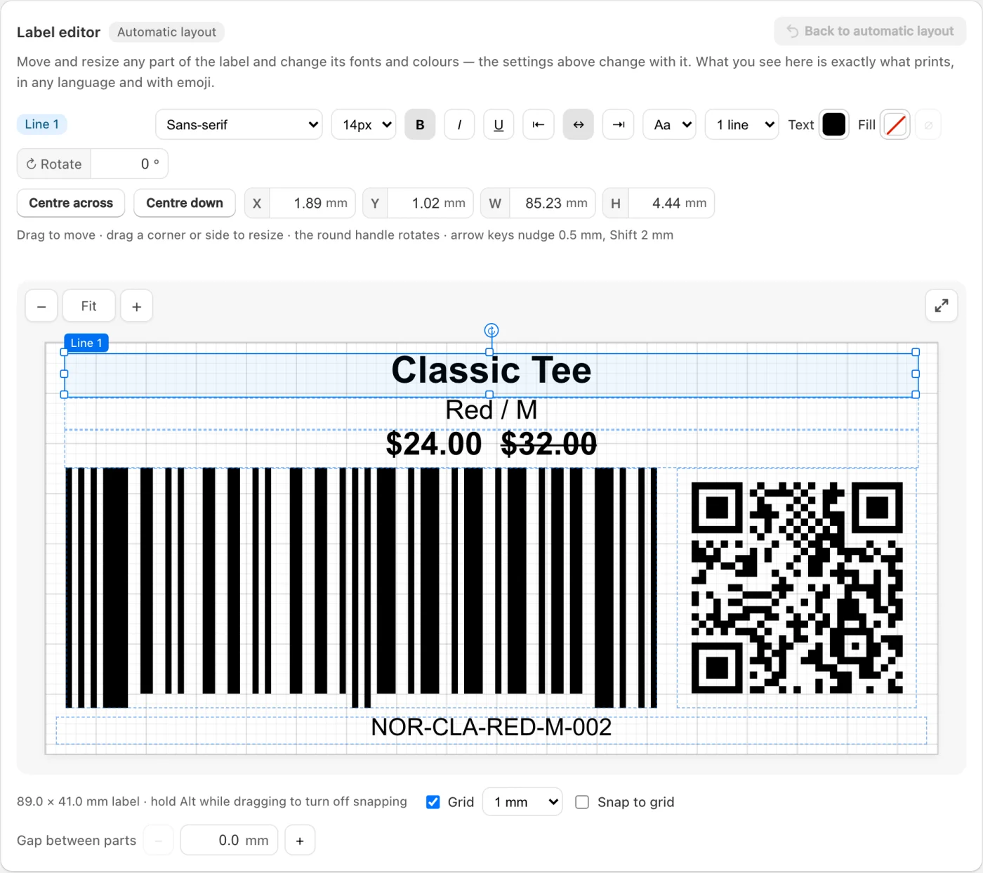Select the $24.00 price text
Image resolution: width=983 pixels, height=873 pixels.
click(434, 444)
